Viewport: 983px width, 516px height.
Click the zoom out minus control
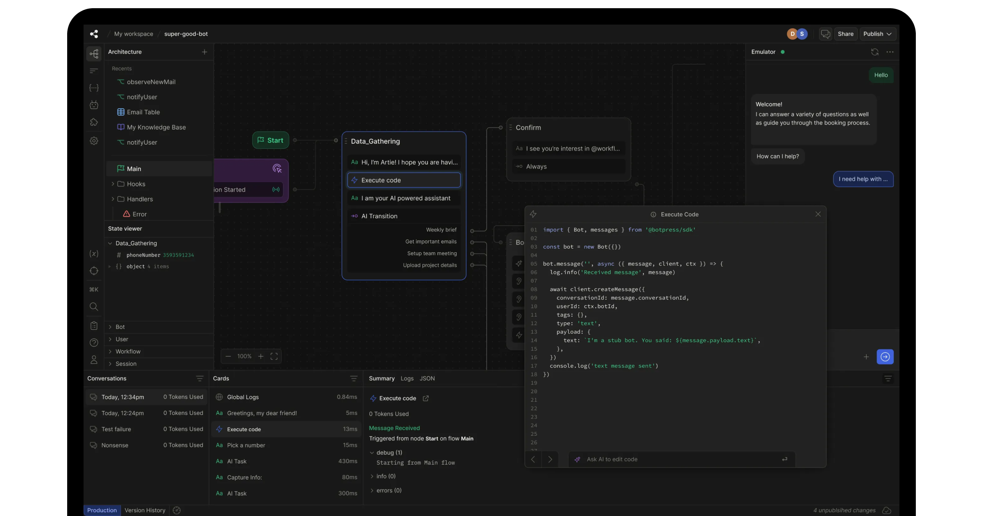[228, 356]
